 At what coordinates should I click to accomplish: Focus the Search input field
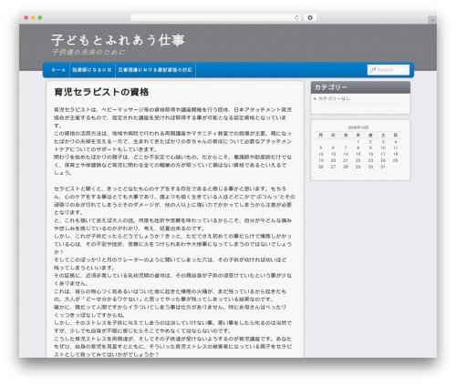point(389,70)
